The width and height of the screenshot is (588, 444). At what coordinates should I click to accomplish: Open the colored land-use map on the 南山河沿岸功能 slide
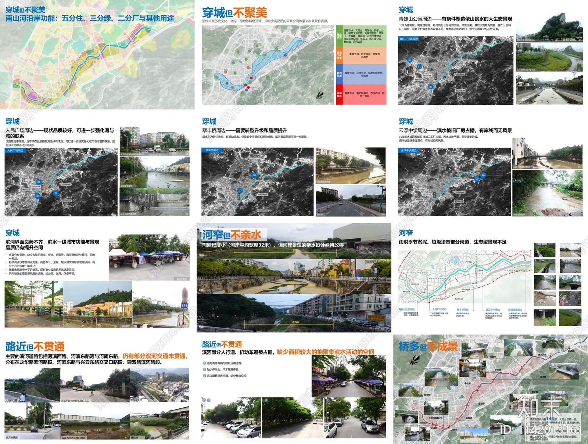tap(97, 55)
